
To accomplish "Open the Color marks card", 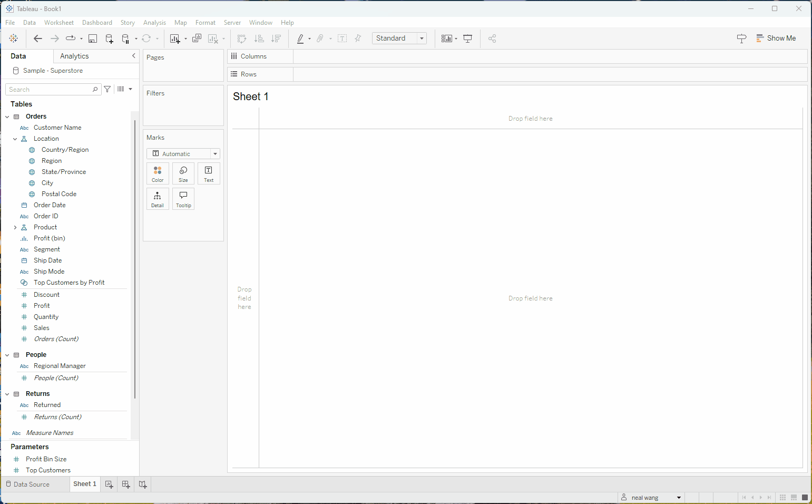I will (158, 173).
